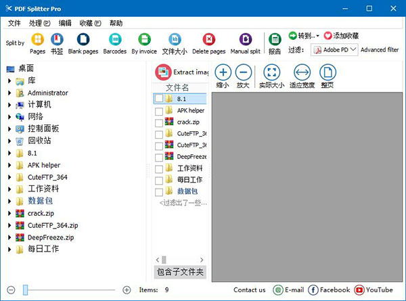Check the DeepFreeze file checkbox
406x301 pixels.
[x=159, y=158]
